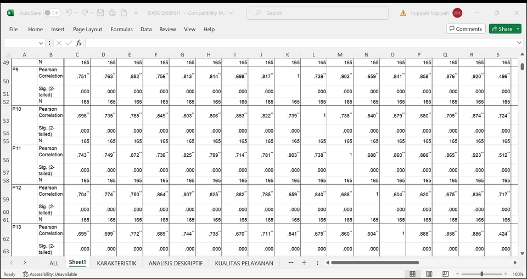Screen dimensions: 527x279
Task: Expand the Name Box dropdown
Action: click(x=41, y=43)
